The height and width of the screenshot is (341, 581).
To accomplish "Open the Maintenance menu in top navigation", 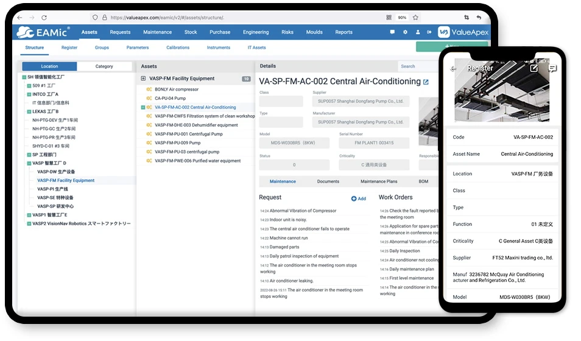I will [157, 32].
